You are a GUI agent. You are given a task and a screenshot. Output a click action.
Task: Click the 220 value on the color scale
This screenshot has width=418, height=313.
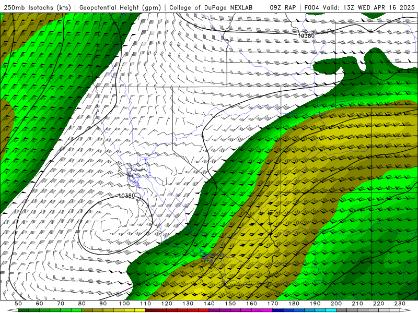point(378,304)
